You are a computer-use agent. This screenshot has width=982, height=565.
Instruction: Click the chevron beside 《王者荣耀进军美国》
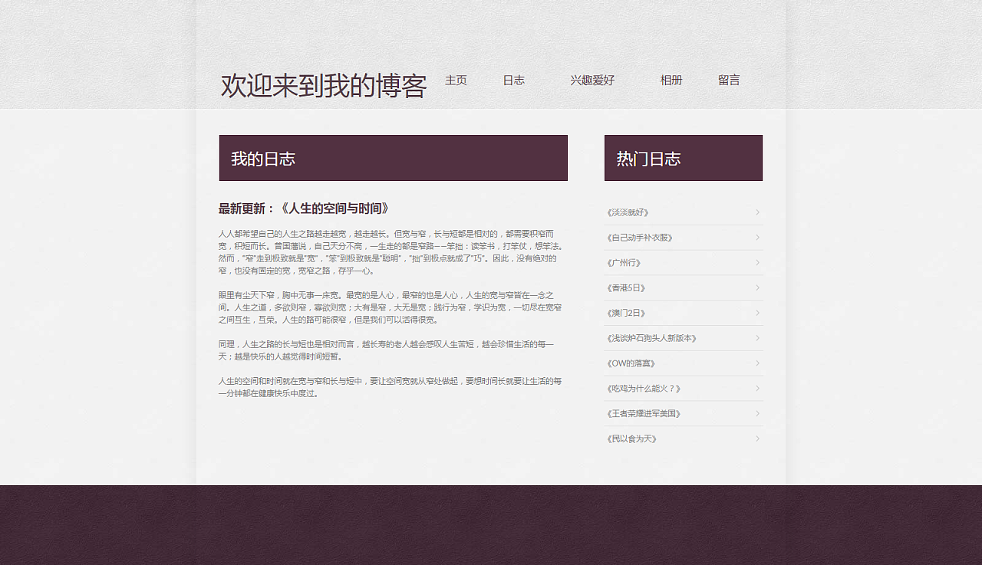click(x=757, y=414)
